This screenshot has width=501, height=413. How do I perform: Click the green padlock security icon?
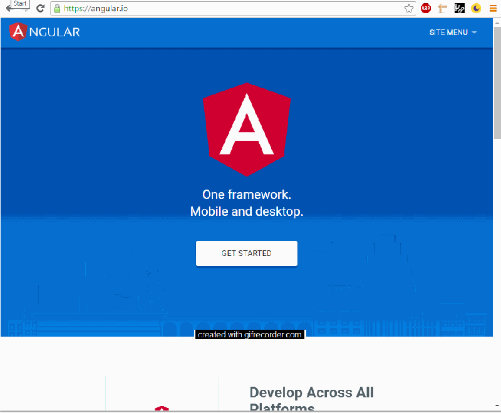(57, 8)
